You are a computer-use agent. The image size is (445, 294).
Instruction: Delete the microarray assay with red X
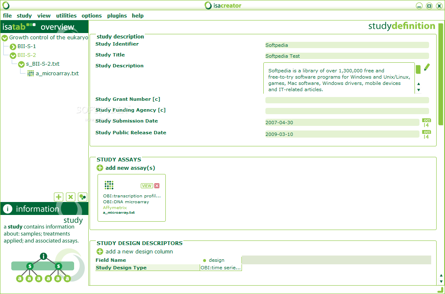pyautogui.click(x=157, y=186)
